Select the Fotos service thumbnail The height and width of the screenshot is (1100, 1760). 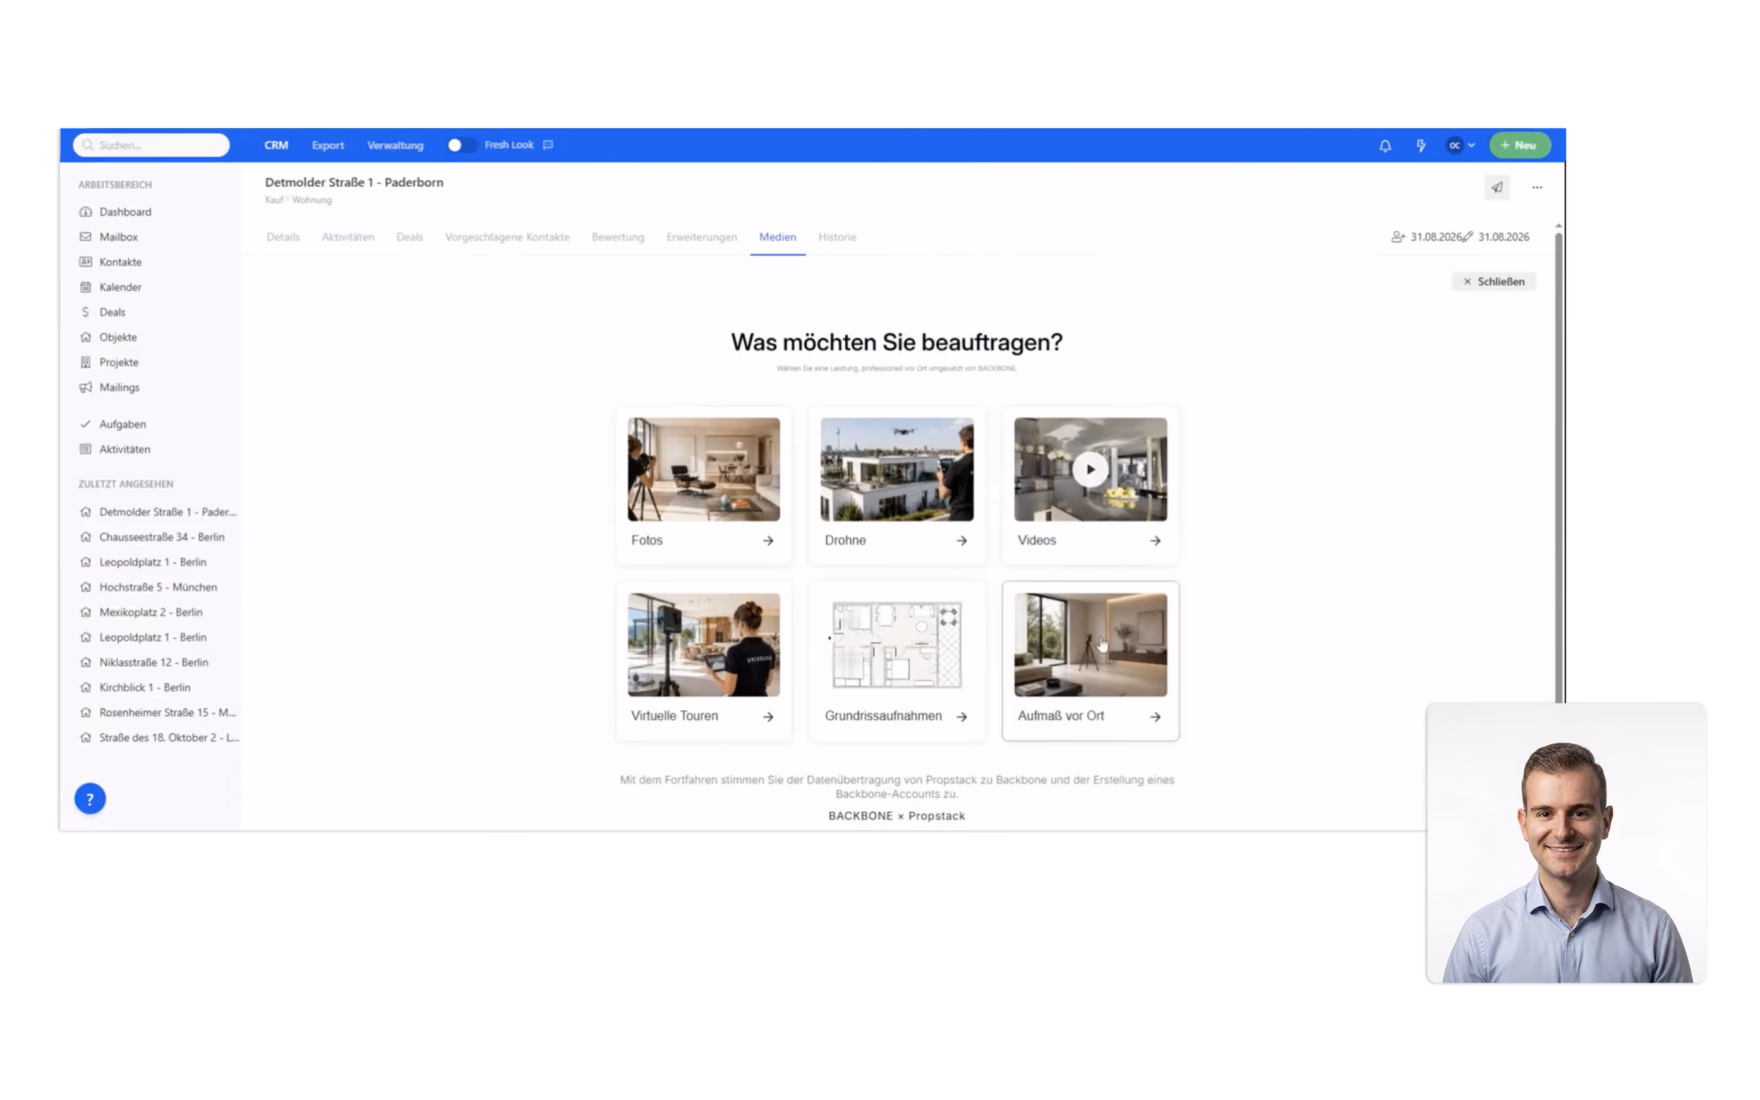coord(704,469)
